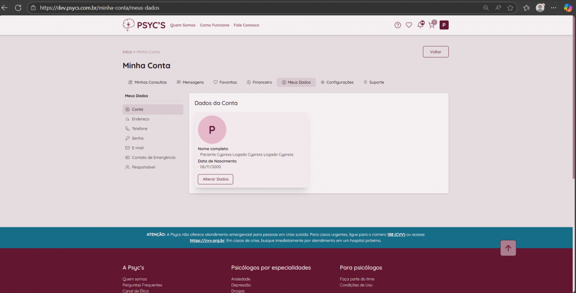Image resolution: width=576 pixels, height=293 pixels.
Task: Switch to the Minhas Consultas tab
Action: point(147,82)
